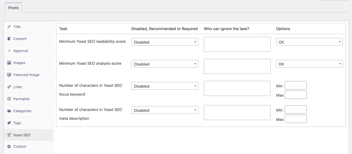Open readability score Disabled dropdown
Viewport: 352px width, 154px height.
point(165,42)
